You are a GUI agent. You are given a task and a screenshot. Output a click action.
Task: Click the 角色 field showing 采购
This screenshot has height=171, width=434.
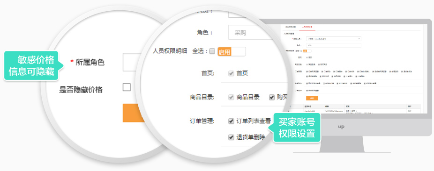click(251, 33)
